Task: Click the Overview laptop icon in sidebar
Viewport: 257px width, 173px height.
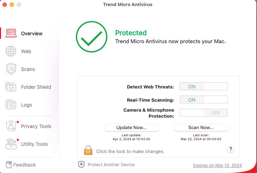Action: pos(11,33)
